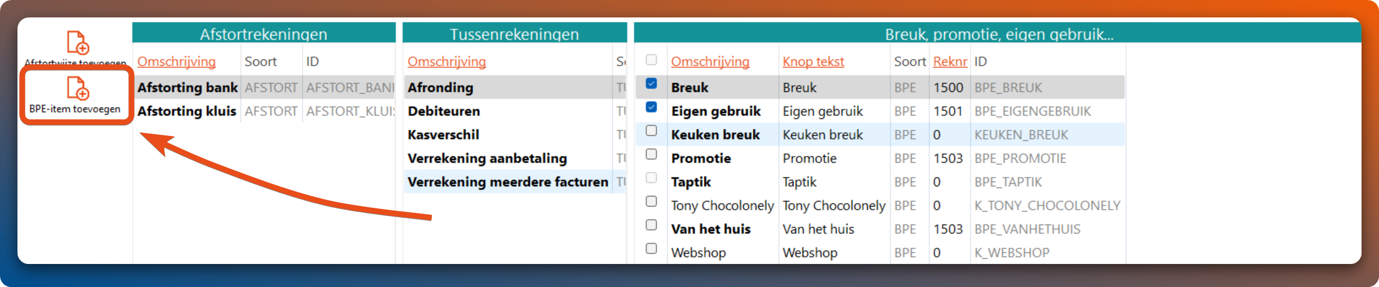
Task: Toggle the Van het huis checkbox
Action: click(651, 225)
